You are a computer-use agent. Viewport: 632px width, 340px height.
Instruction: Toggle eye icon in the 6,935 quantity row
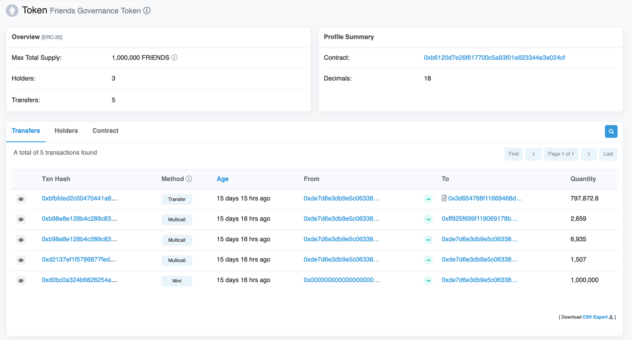(x=21, y=240)
